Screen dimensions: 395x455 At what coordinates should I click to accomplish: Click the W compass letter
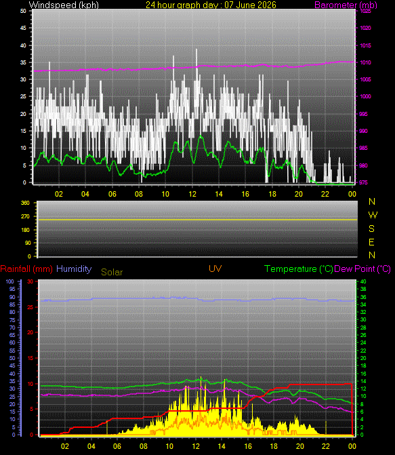tap(373, 215)
